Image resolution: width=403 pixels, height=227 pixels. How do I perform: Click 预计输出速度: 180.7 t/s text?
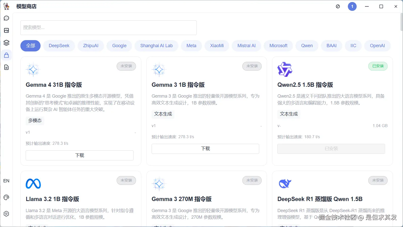point(299,137)
